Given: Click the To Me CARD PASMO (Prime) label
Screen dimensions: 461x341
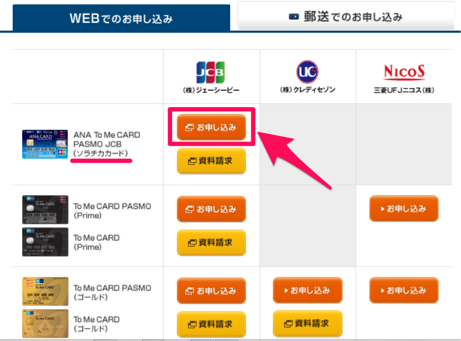Looking at the screenshot, I should coord(112,211).
